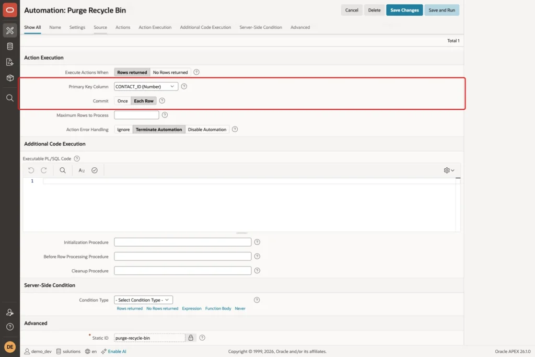Open the packaged apps Gallery cube icon
The width and height of the screenshot is (535, 357).
pyautogui.click(x=10, y=78)
